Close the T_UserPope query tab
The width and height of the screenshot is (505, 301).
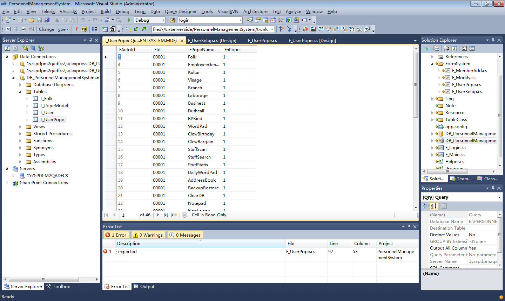182,41
